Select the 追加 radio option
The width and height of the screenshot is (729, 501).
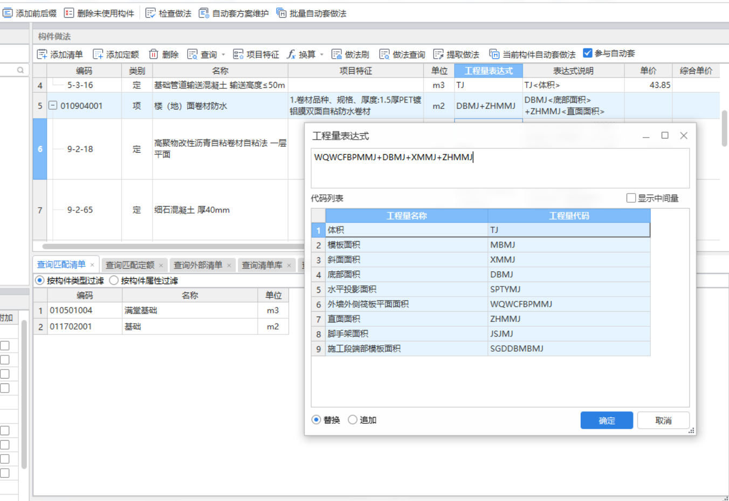(353, 420)
